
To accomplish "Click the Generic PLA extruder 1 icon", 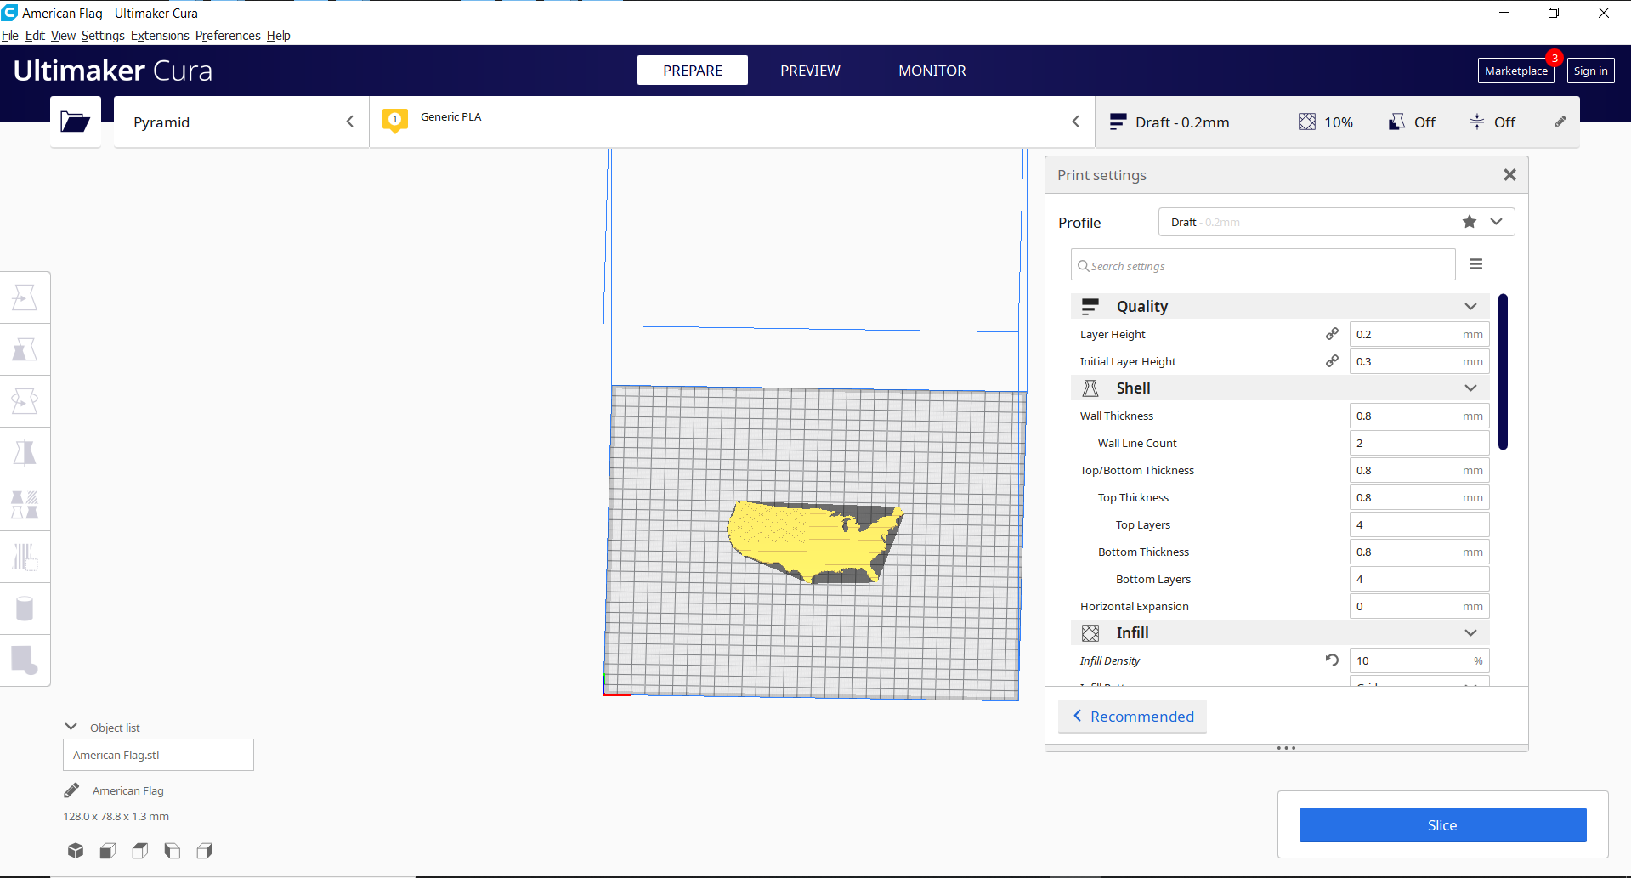I will click(x=395, y=120).
